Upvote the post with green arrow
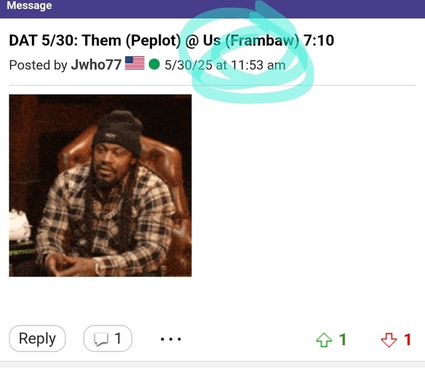 (x=324, y=340)
